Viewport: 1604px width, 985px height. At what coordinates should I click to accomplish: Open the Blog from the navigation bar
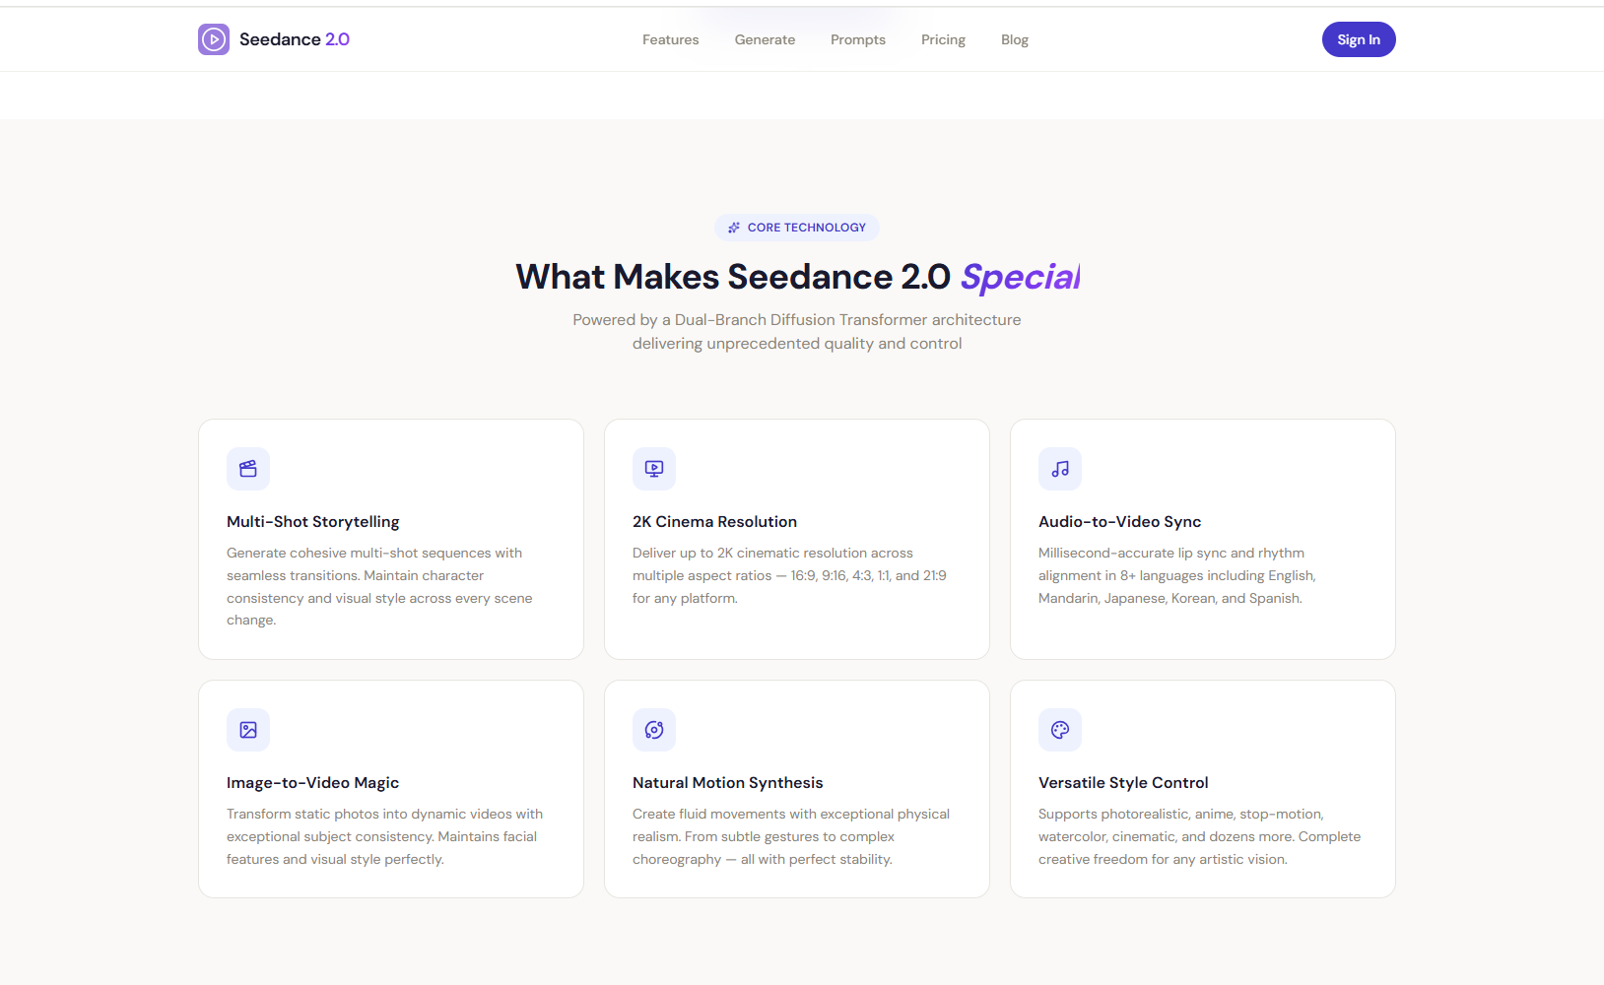1014,39
